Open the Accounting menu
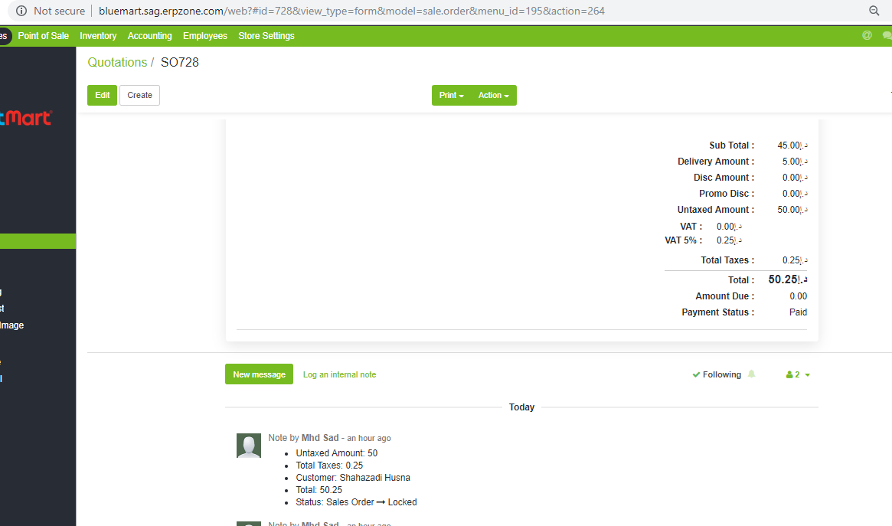This screenshot has height=526, width=892. (149, 36)
